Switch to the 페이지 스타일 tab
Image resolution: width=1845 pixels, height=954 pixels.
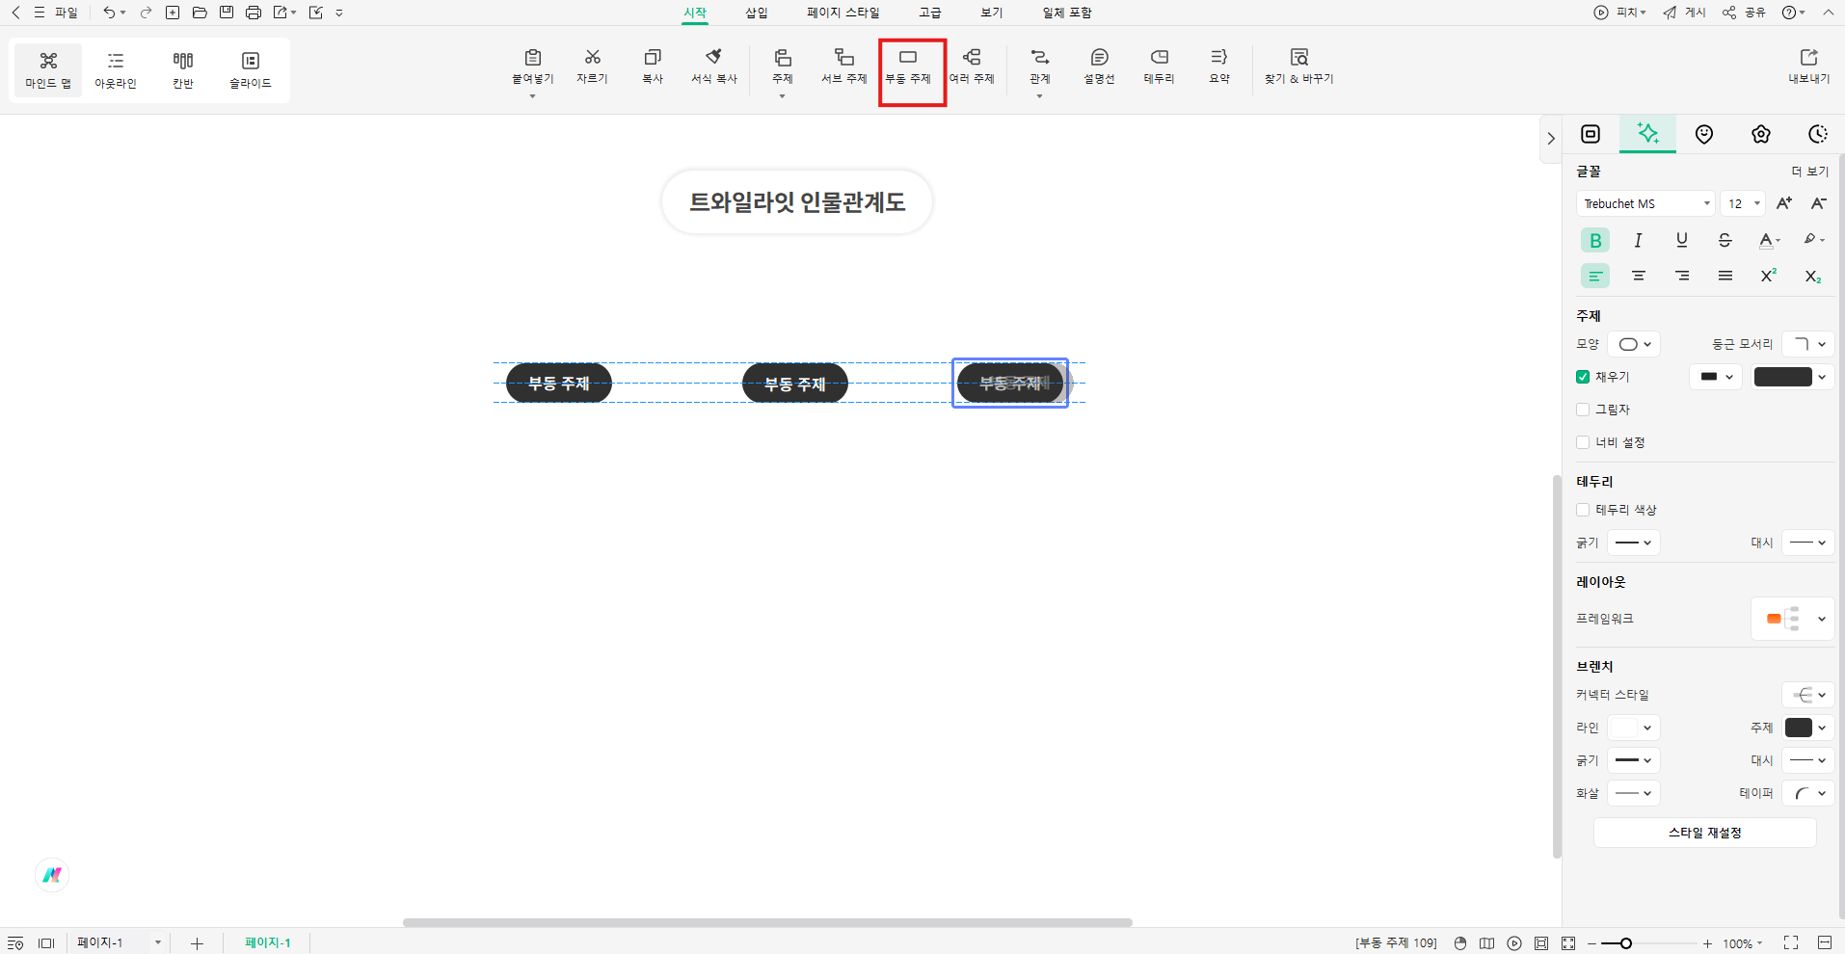843,13
